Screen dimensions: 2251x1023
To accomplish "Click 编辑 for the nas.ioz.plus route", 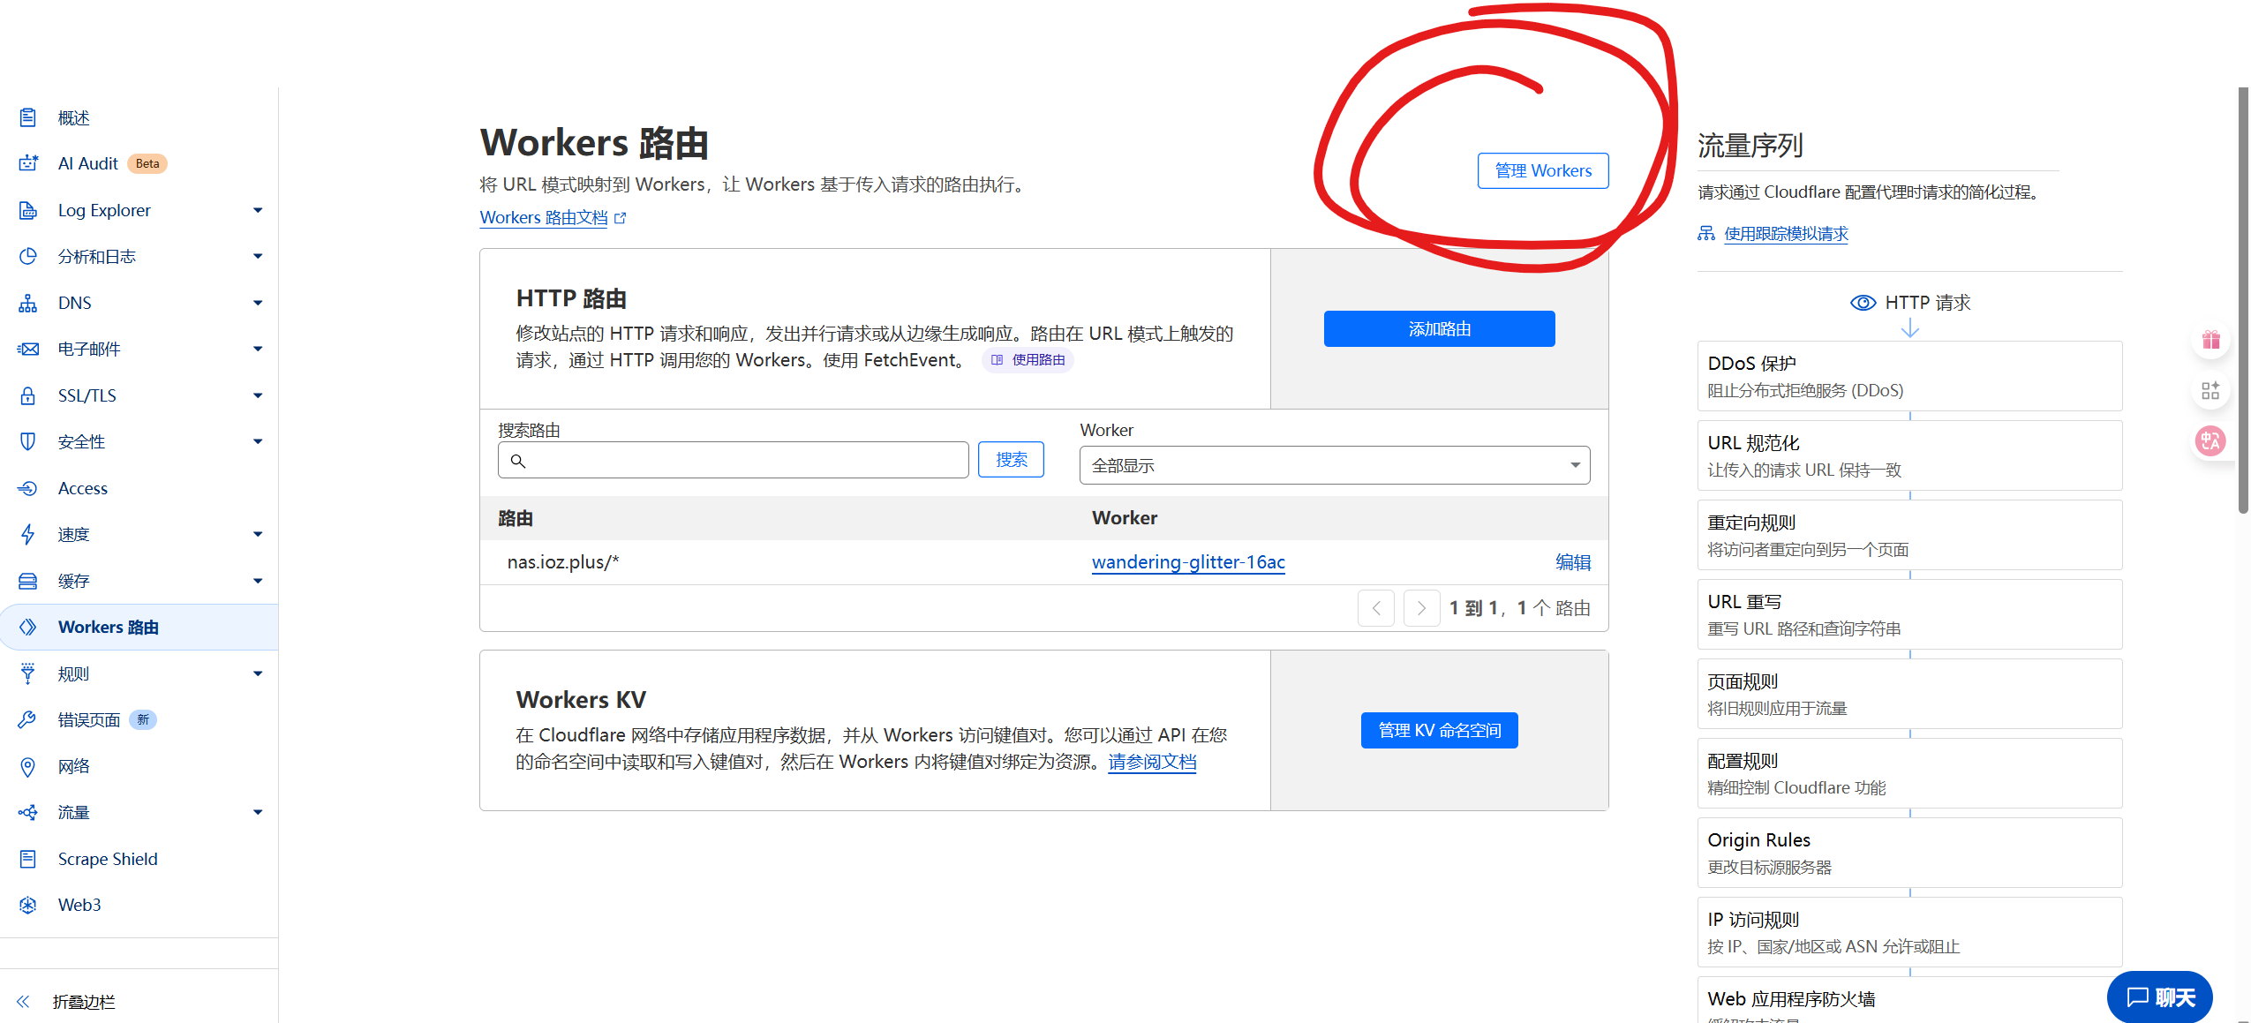I will 1572,562.
